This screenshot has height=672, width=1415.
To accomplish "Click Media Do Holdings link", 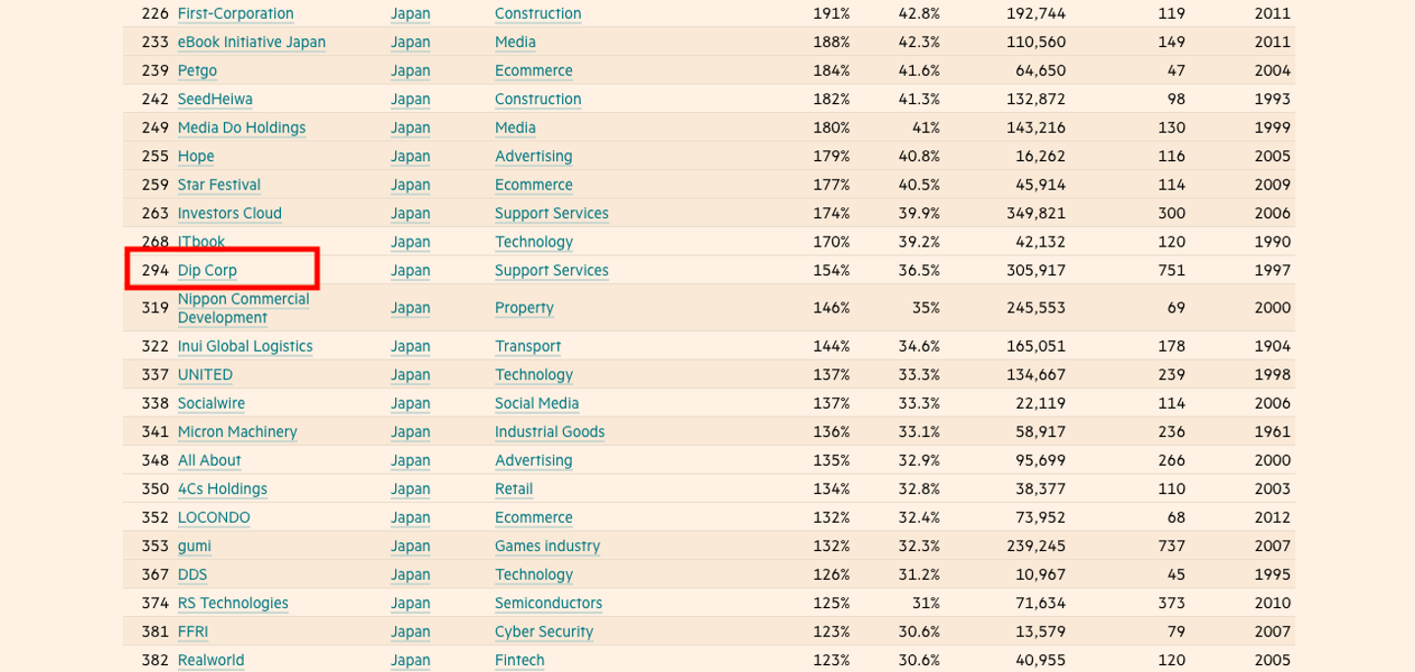I will point(242,128).
